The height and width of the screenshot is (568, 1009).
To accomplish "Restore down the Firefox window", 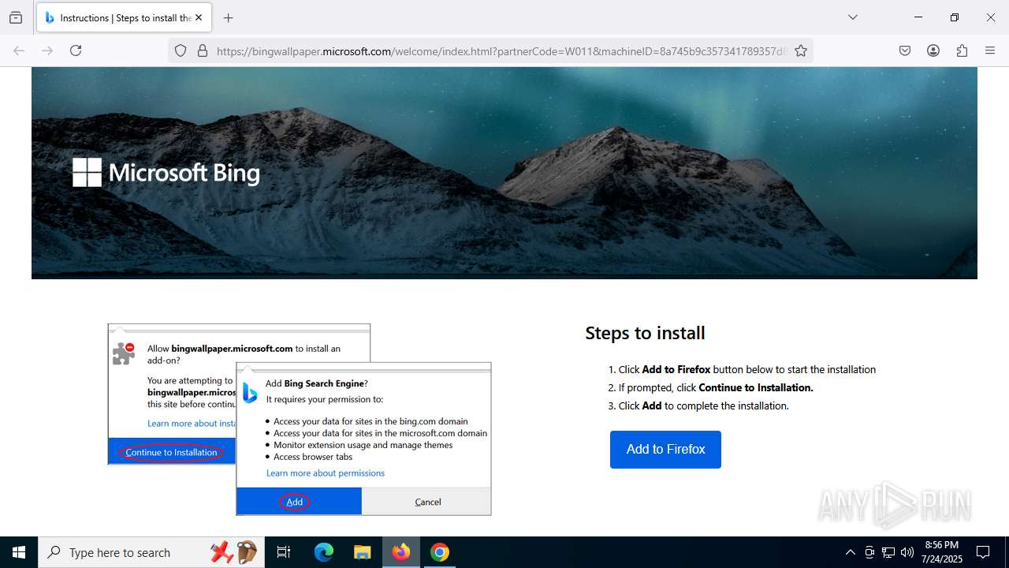I will pyautogui.click(x=955, y=17).
